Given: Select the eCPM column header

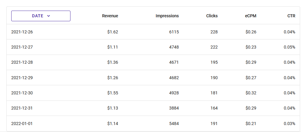Looking at the screenshot, I should click(x=251, y=16).
